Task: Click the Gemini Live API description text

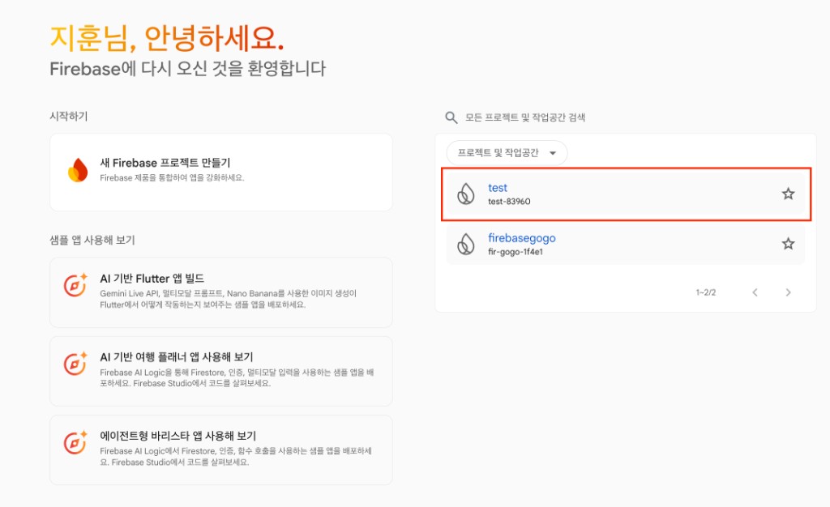Action: pos(228,299)
